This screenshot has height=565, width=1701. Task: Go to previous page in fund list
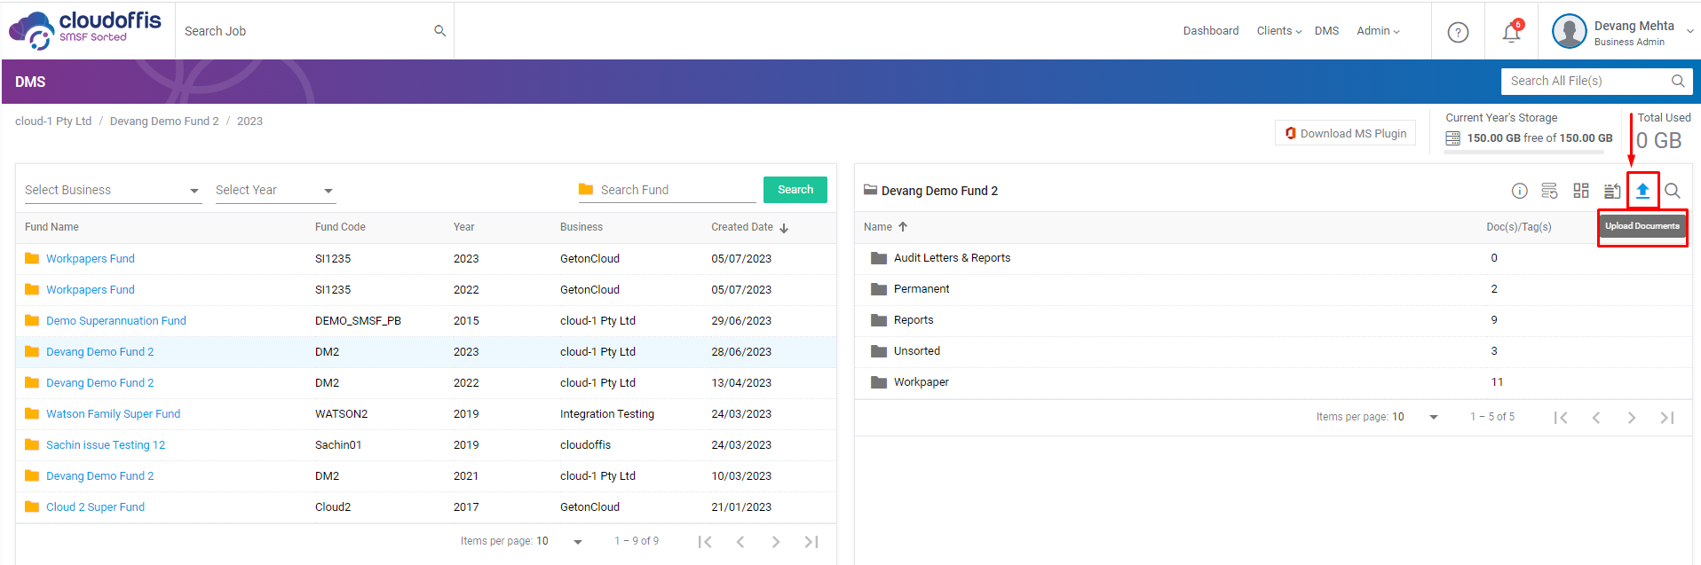click(740, 542)
